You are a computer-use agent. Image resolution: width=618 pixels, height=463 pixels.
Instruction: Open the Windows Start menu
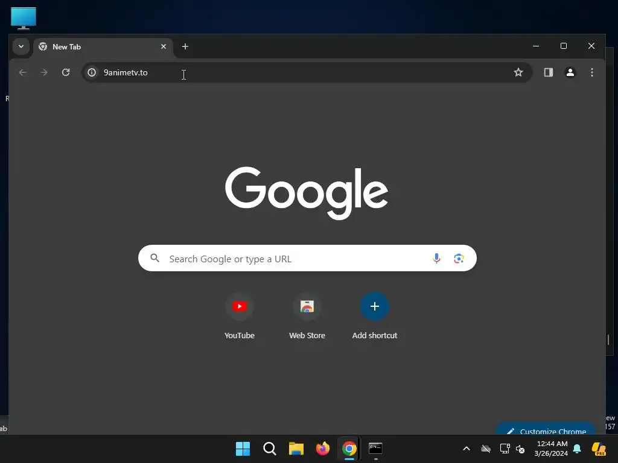(243, 449)
